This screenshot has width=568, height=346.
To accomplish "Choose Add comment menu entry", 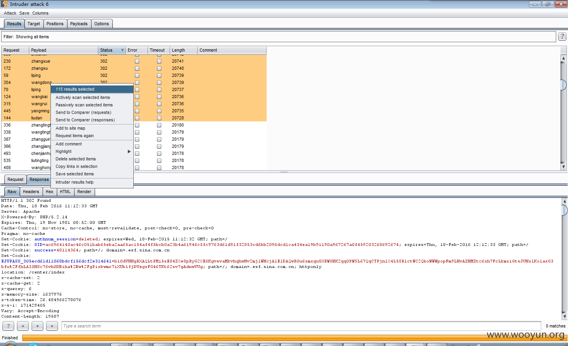I will pyautogui.click(x=92, y=144).
